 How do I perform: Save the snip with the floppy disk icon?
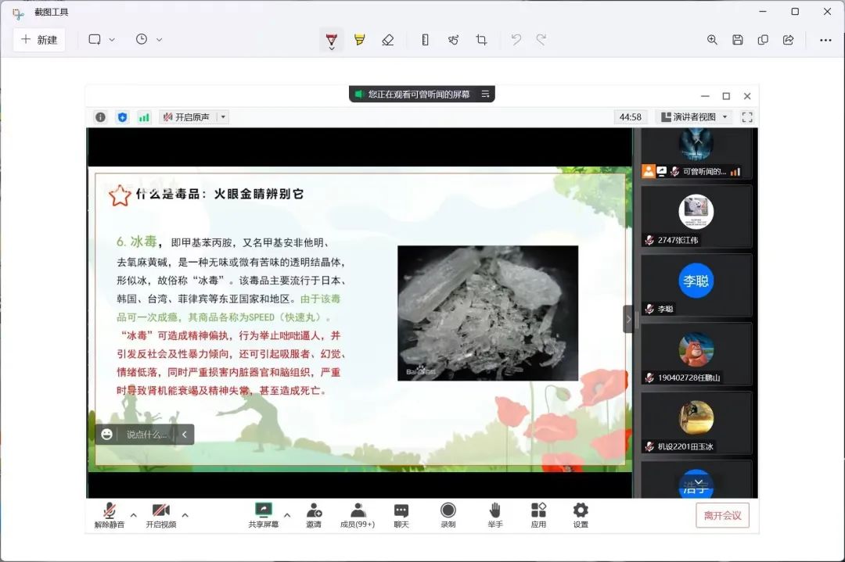coord(737,40)
